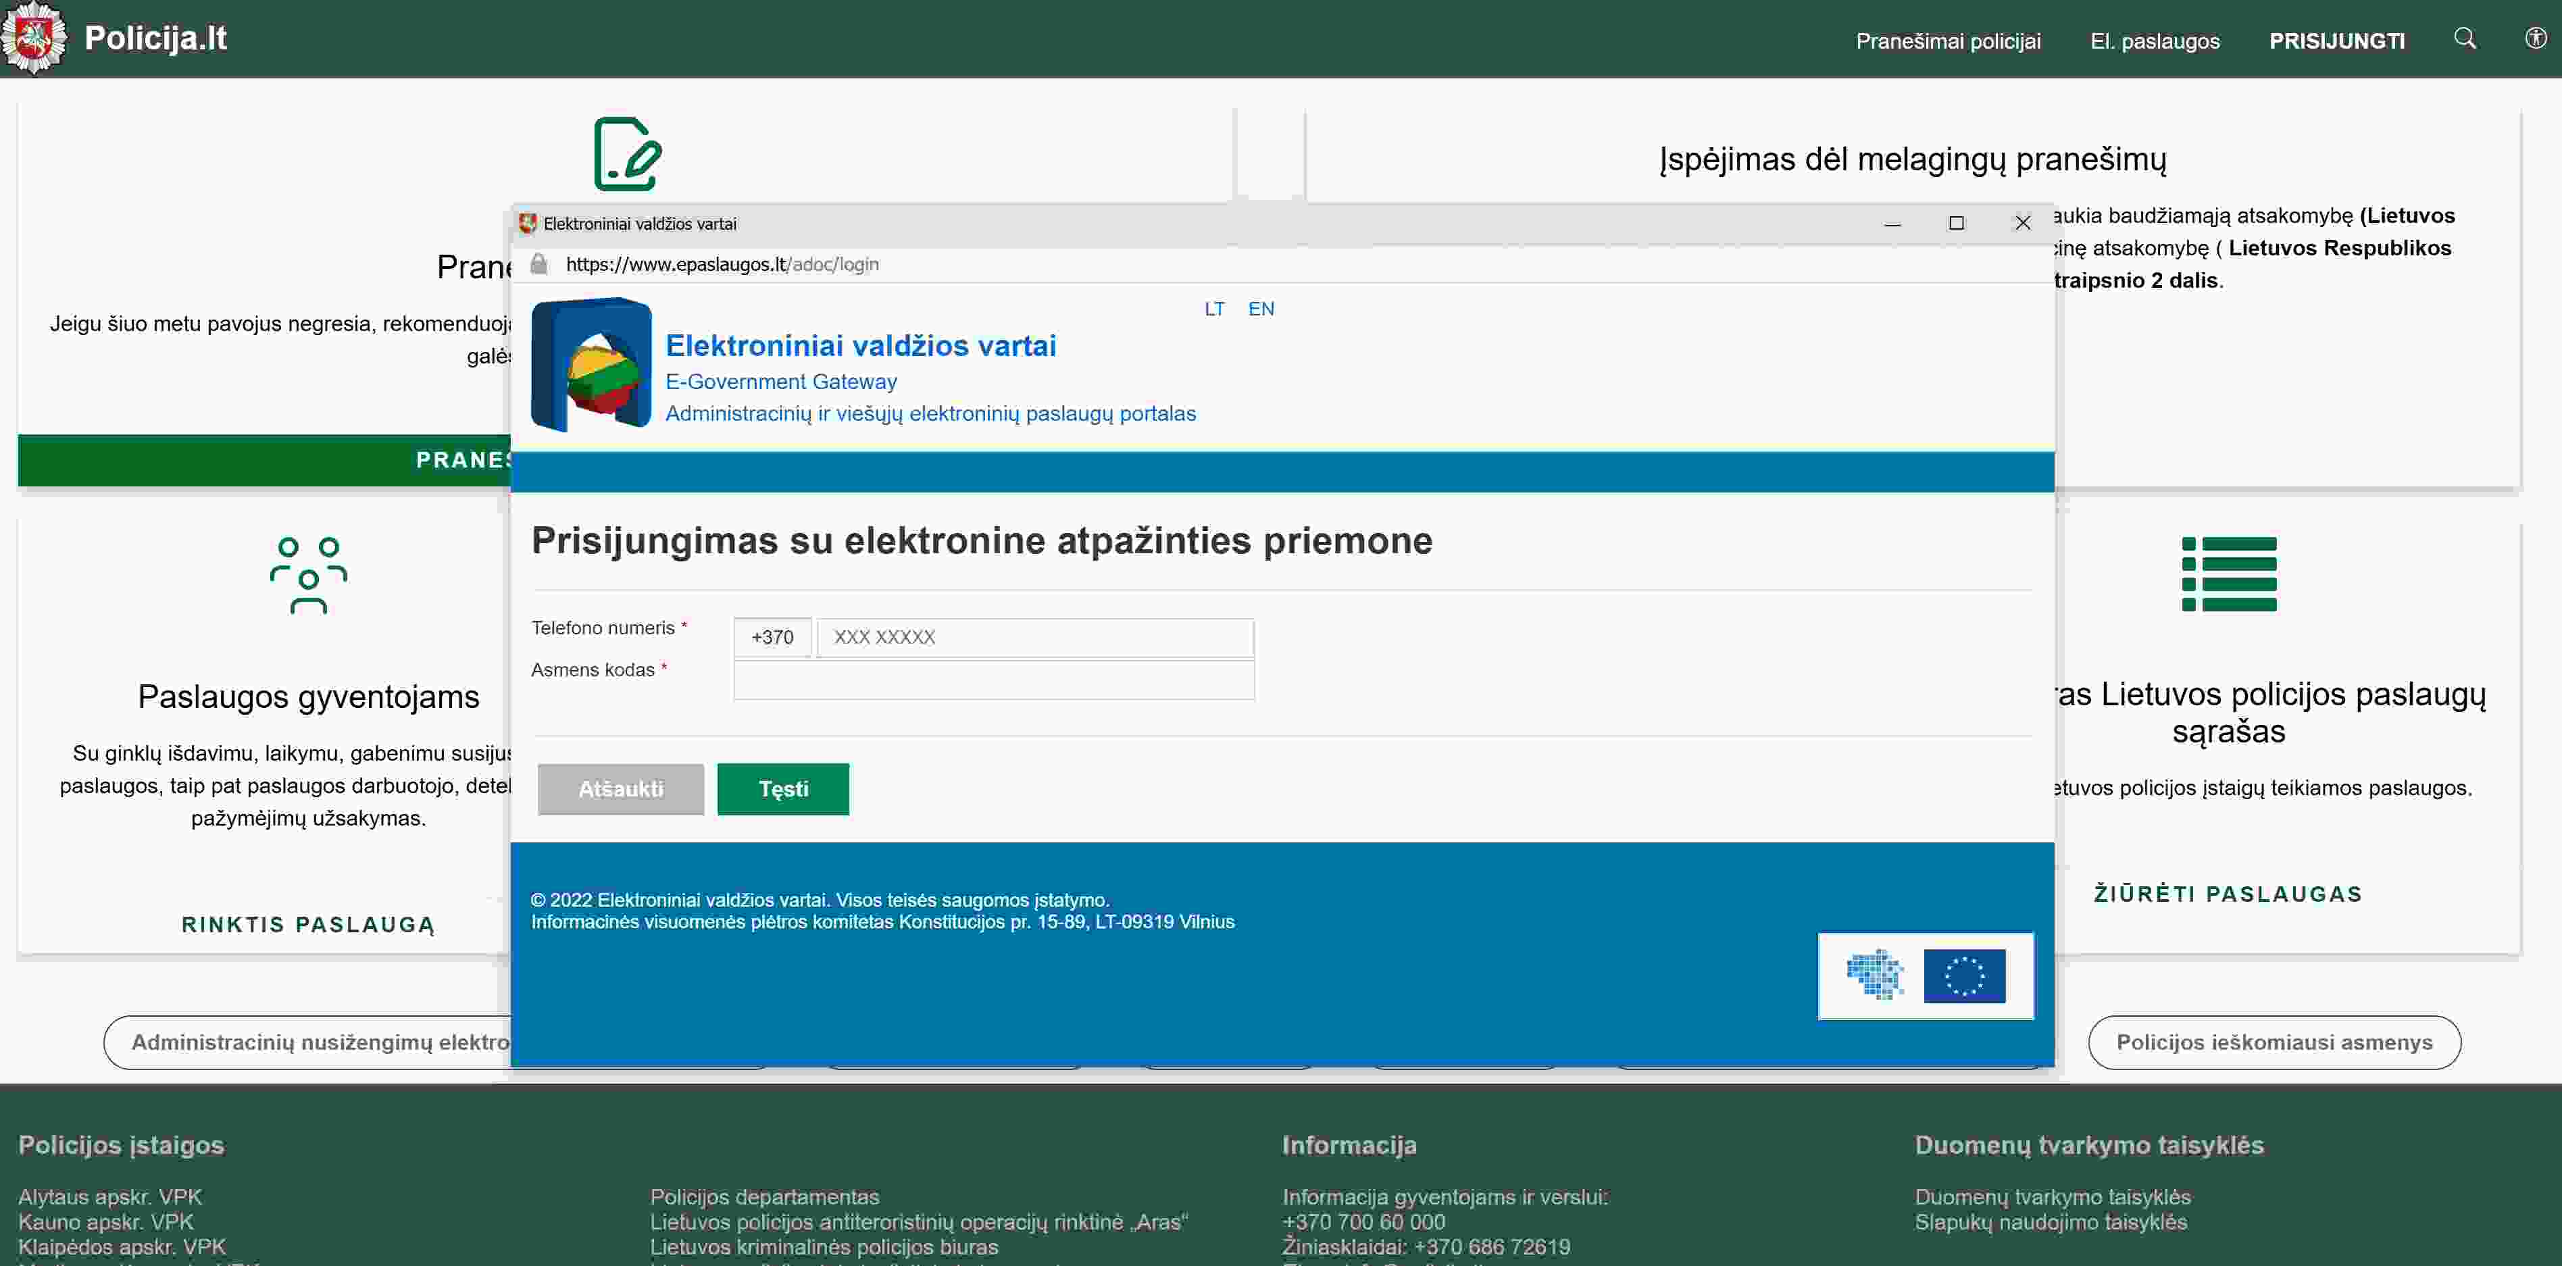The height and width of the screenshot is (1266, 2562).
Task: Click the Policija.lt site title text
Action: 156,38
